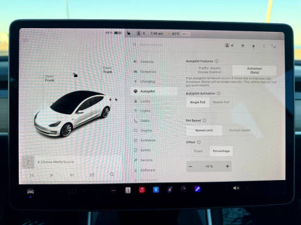
Task: Set speed to Speed Limit
Action: pyautogui.click(x=204, y=130)
